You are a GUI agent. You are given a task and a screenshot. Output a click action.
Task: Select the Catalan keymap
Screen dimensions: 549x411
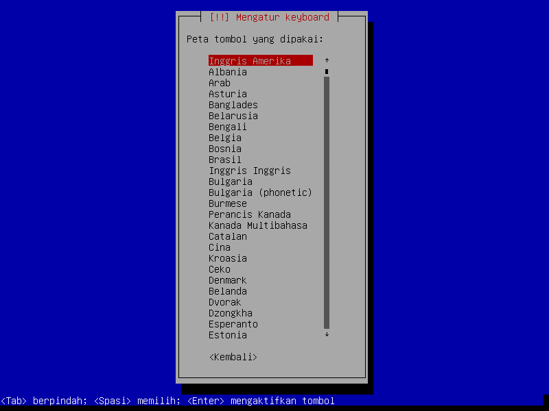(228, 236)
